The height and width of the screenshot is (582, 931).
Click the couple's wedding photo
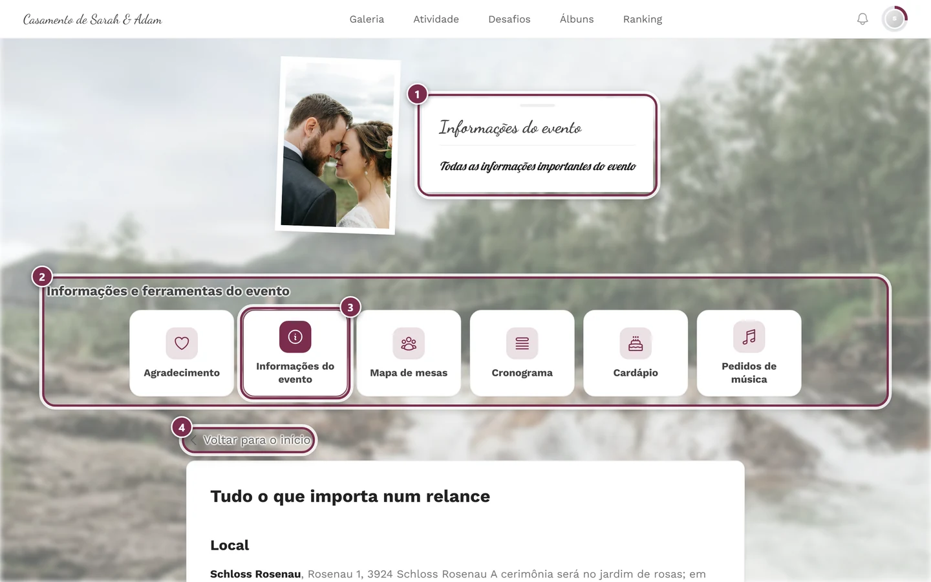(x=337, y=145)
